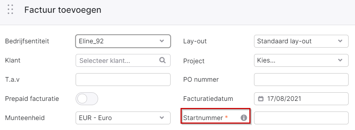The height and width of the screenshot is (130, 355).
Task: Click the info icon next to Startnummer
Action: [244, 118]
